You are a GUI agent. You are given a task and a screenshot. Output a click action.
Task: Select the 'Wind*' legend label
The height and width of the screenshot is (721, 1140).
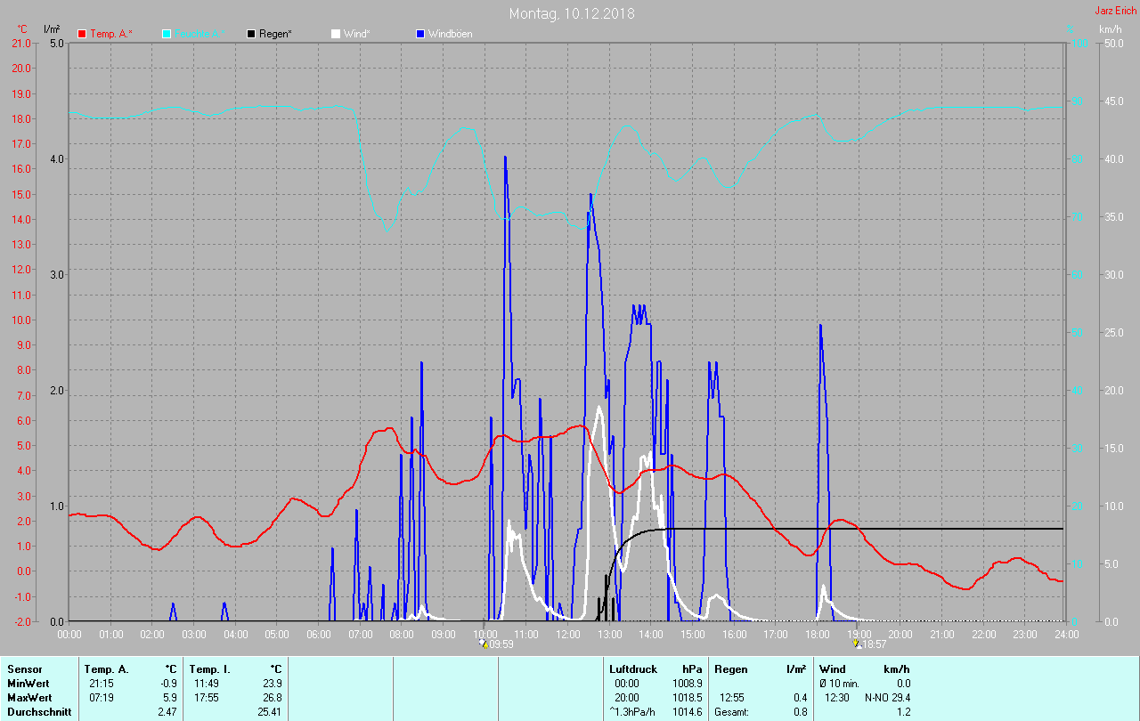(356, 34)
